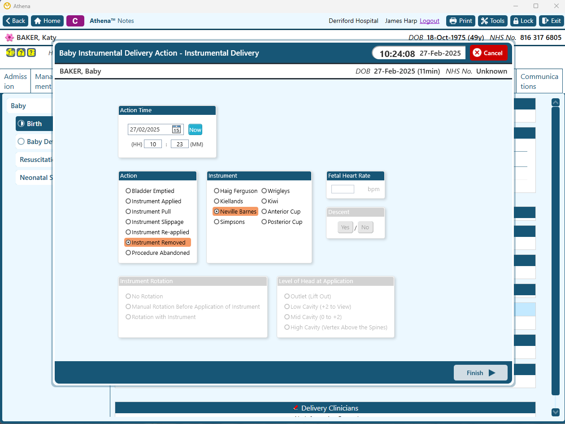Select the Baby item in sidebar
Viewport: 565px width, 424px height.
[x=29, y=106]
